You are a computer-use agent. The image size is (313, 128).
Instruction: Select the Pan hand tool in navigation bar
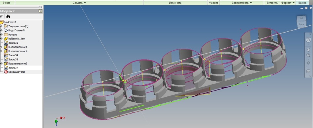pos(308,50)
